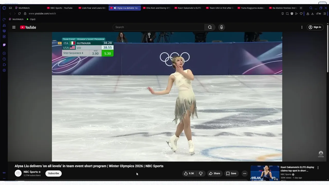Click the send/flow arrow icon in toolbar
The width and height of the screenshot is (329, 185).
pos(296,14)
